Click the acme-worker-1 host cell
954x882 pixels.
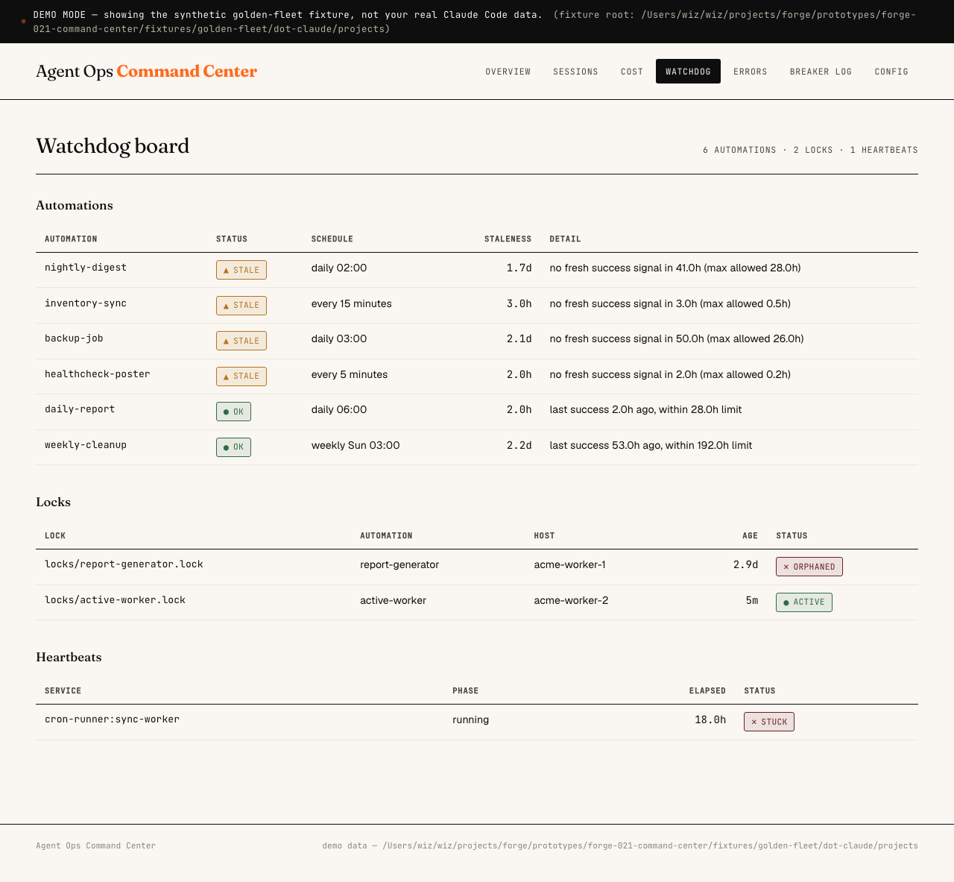click(570, 564)
